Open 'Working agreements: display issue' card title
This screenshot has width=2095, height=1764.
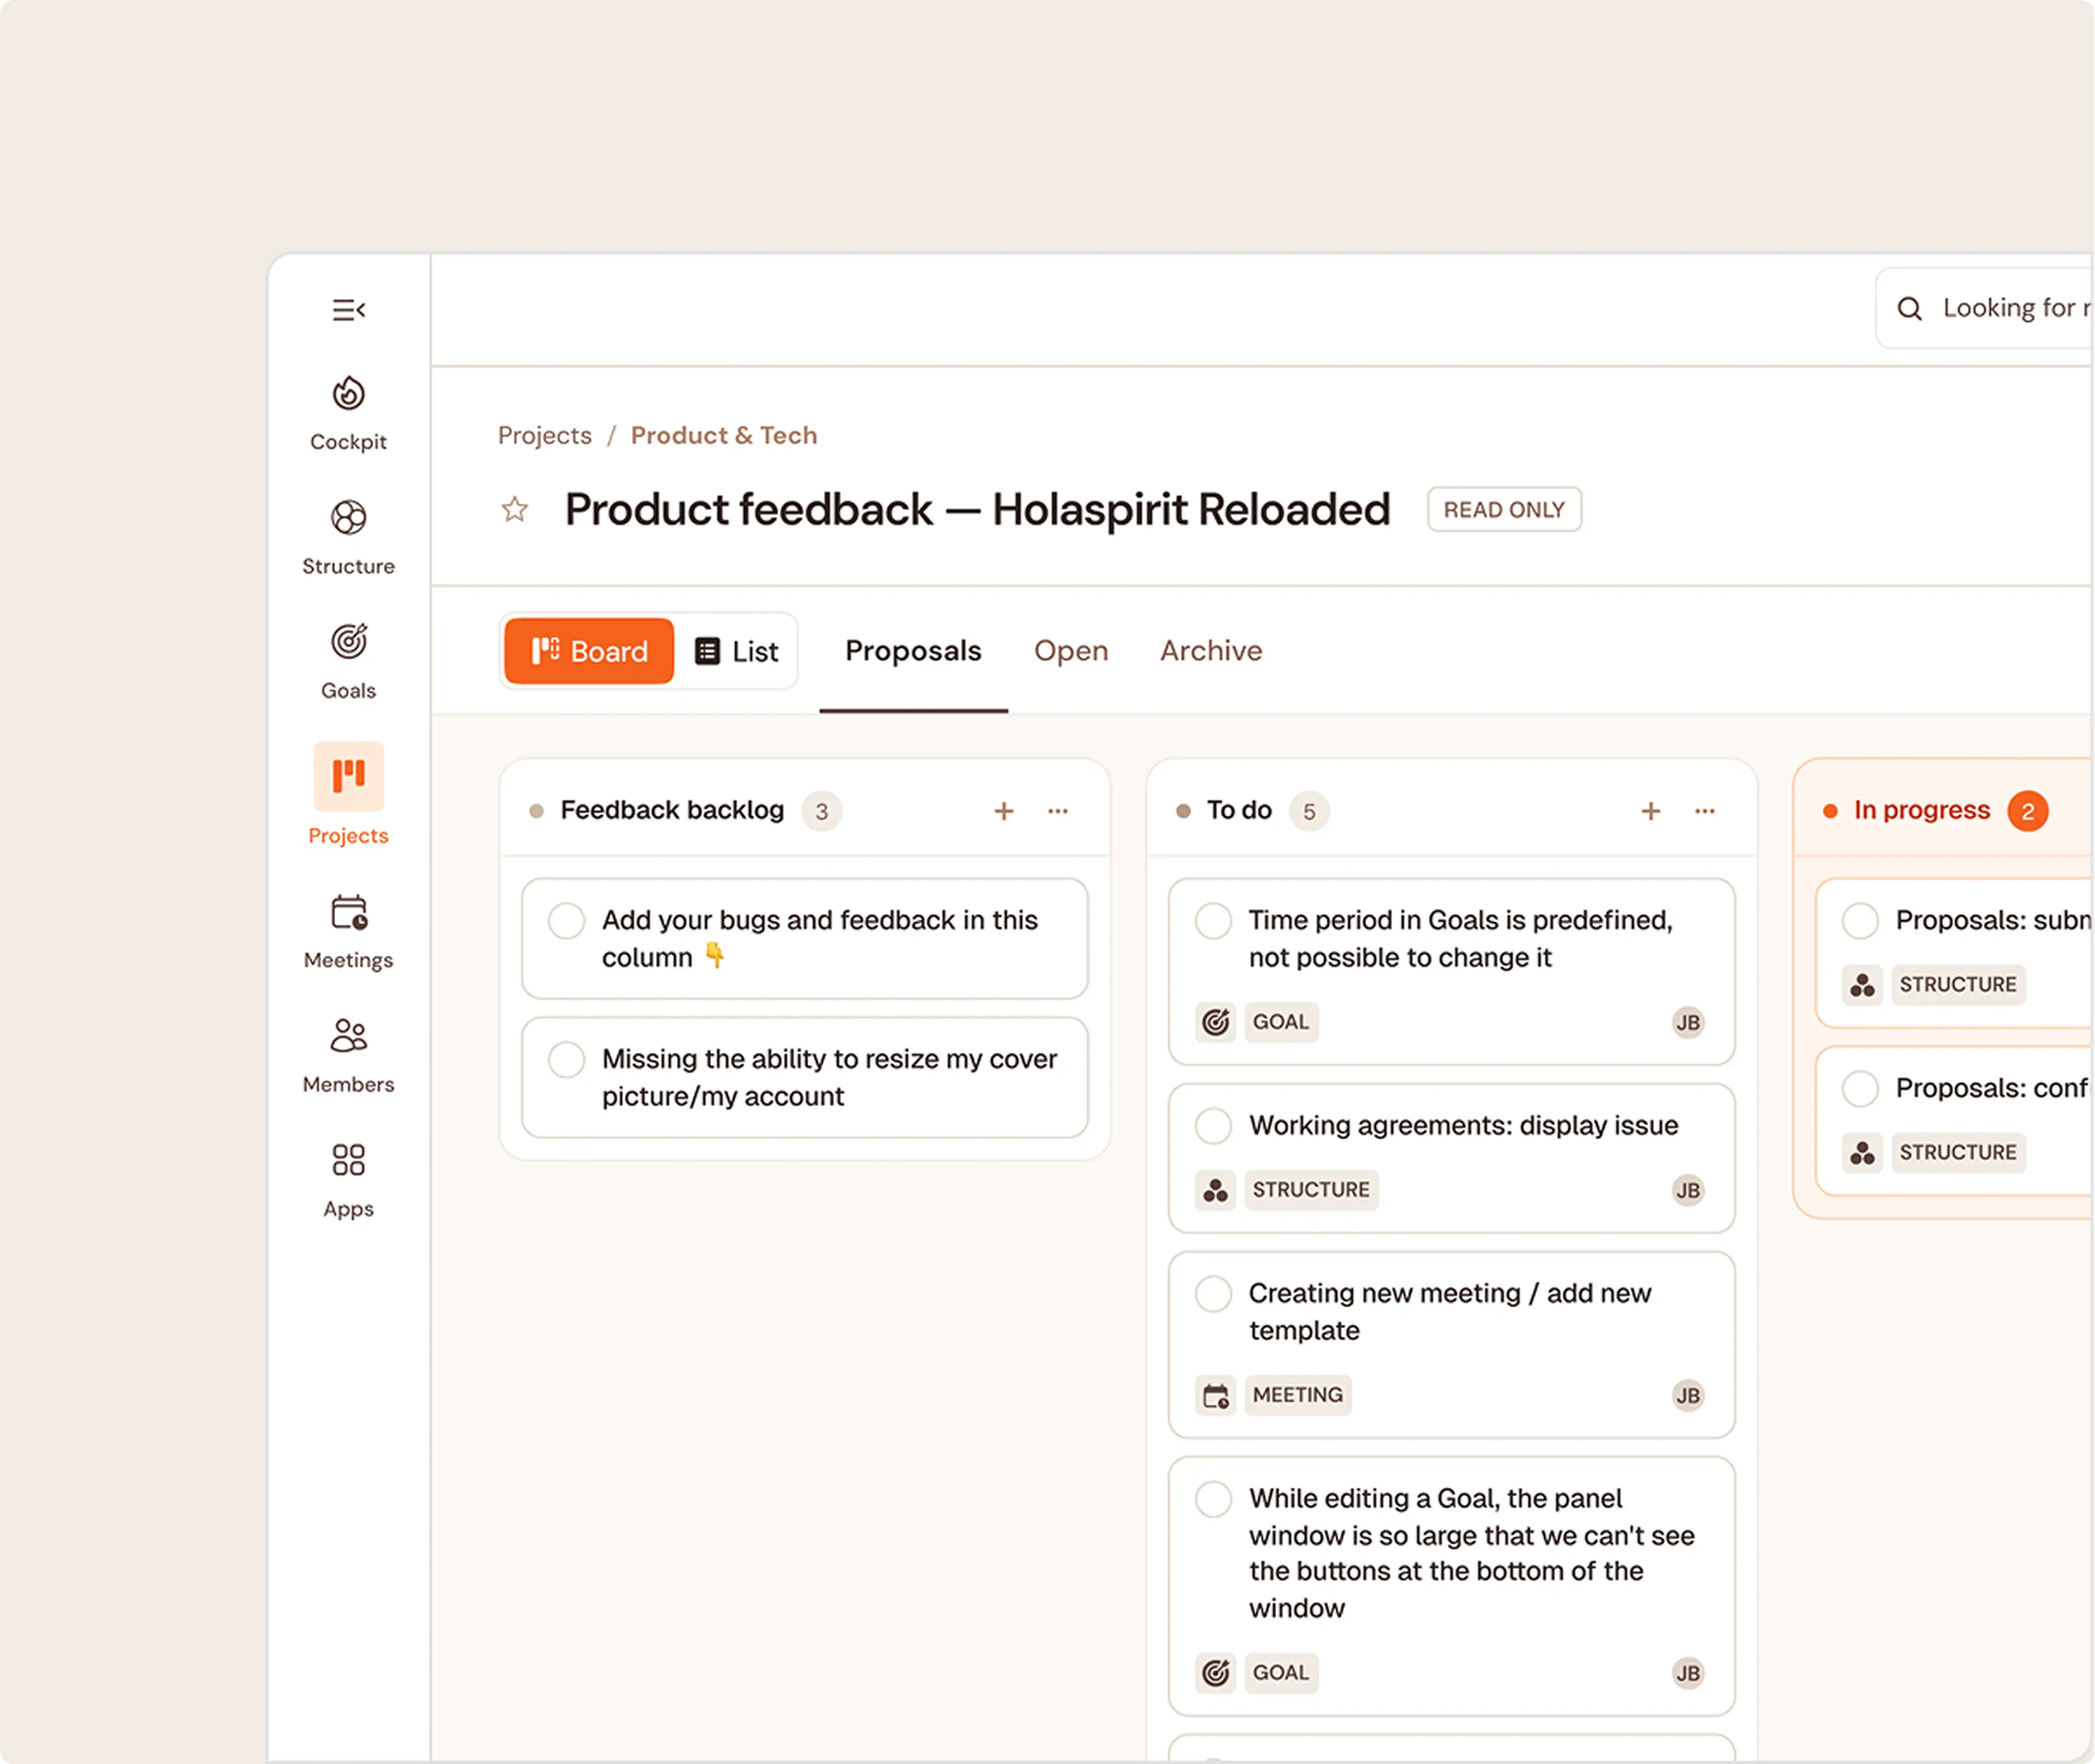click(x=1463, y=1126)
